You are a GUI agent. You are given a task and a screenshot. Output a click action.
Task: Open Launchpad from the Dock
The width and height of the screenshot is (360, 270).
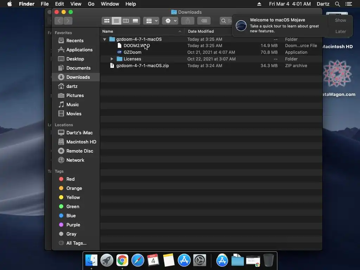coord(107,261)
